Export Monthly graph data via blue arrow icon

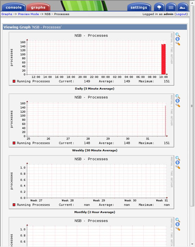pyautogui.click(x=178, y=162)
